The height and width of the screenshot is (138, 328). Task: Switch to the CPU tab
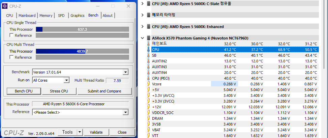(10, 16)
